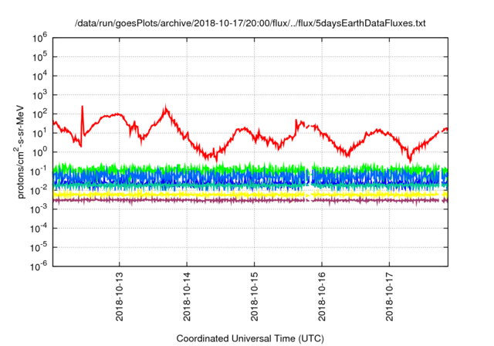Image resolution: width=494 pixels, height=346 pixels.
Task: Select the 10^-6 y-axis label
Action: coord(39,267)
